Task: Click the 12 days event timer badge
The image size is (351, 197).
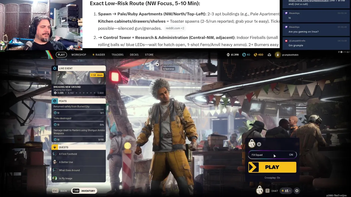Action: point(97,75)
